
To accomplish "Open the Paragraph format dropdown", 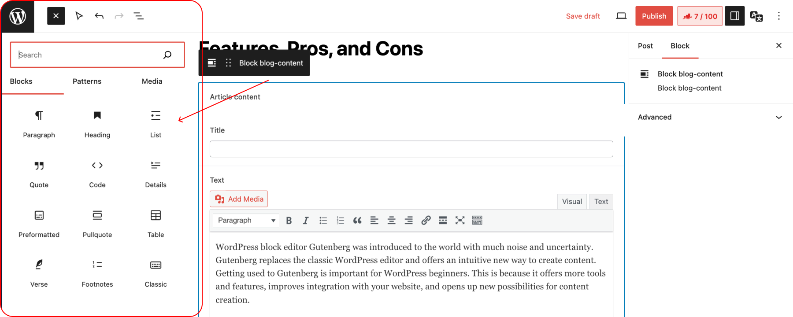I will [246, 221].
